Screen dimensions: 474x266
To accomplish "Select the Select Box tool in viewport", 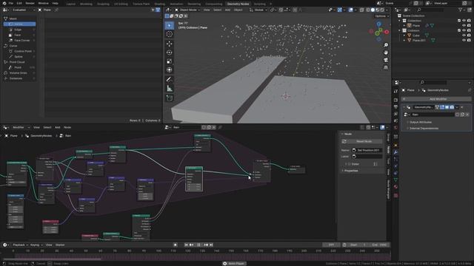I will point(170,26).
